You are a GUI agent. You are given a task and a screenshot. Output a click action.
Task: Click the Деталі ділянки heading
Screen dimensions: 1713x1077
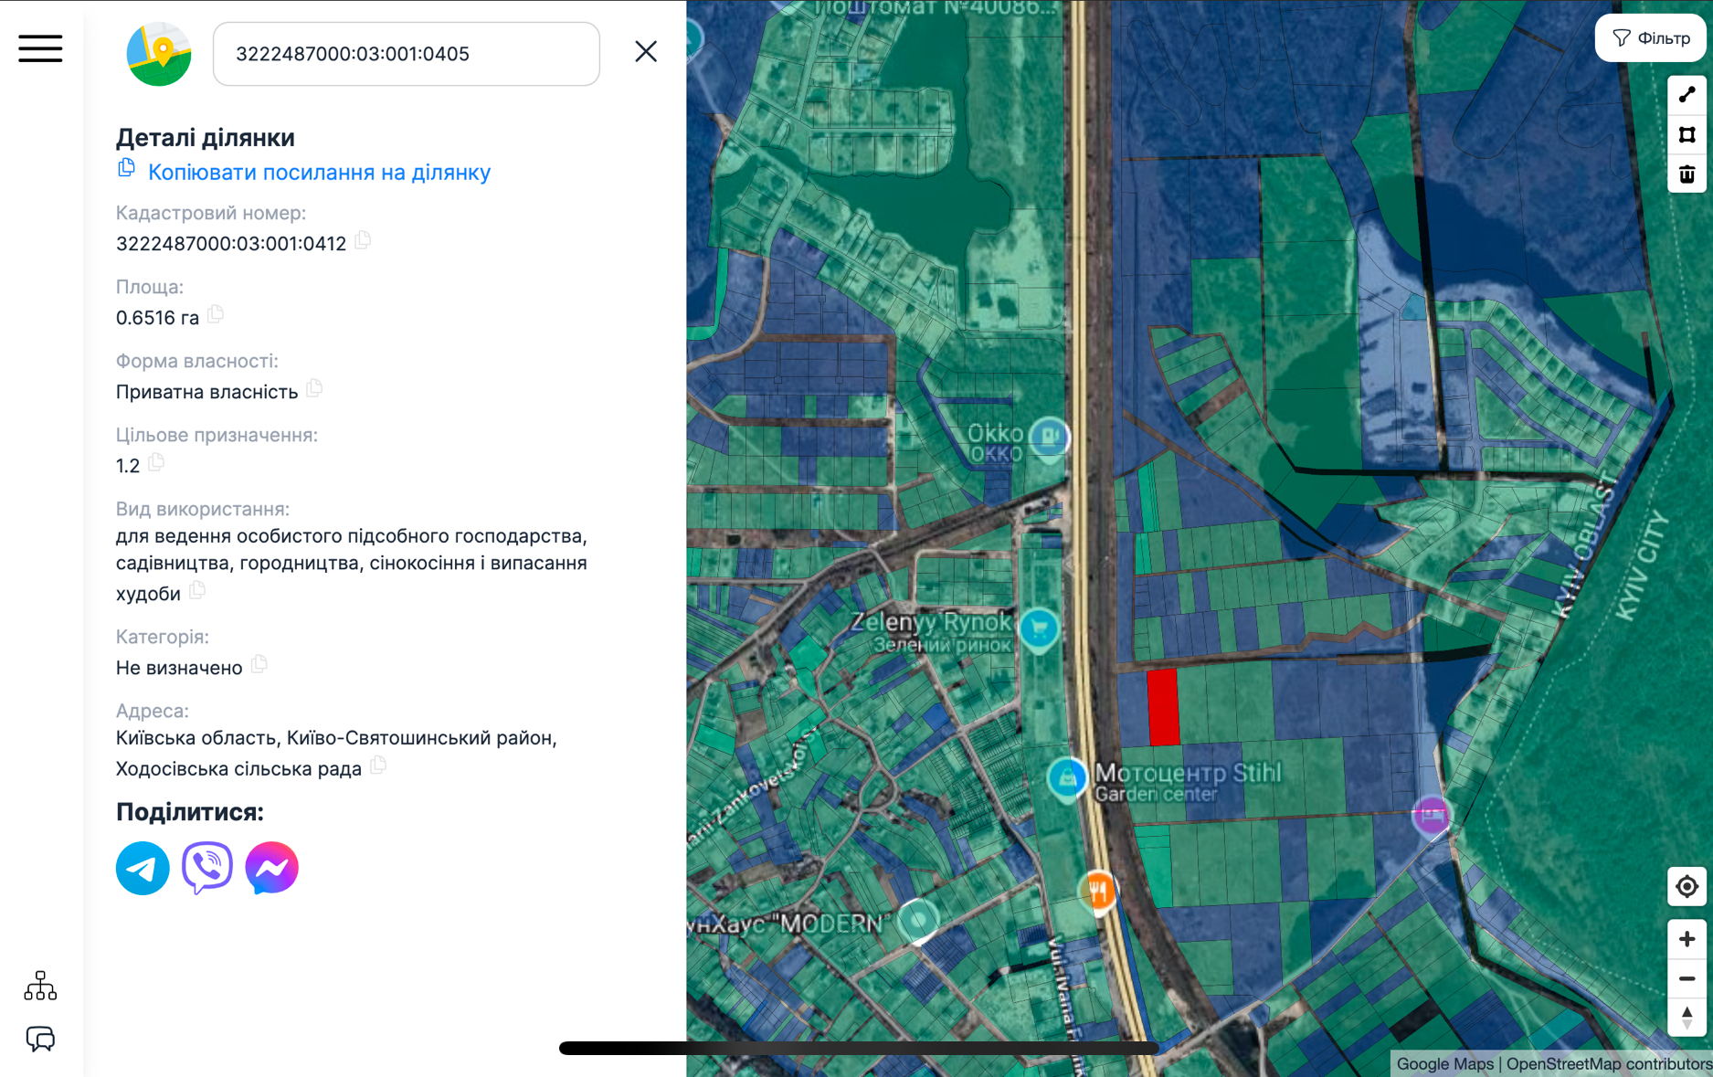point(206,138)
